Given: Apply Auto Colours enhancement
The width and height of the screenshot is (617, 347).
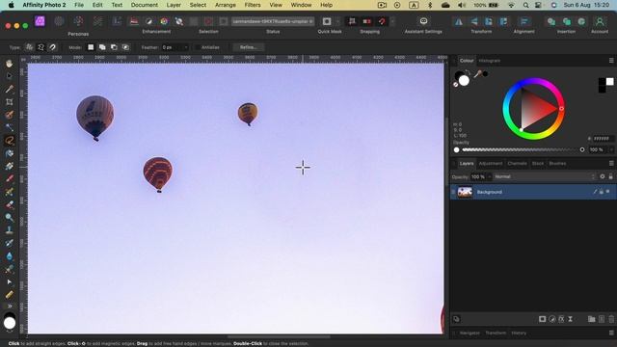Looking at the screenshot, I should [164, 21].
